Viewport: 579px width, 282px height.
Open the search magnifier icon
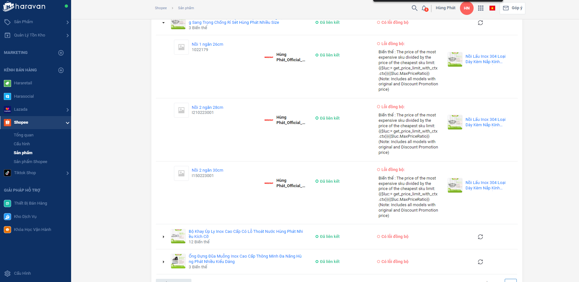pyautogui.click(x=414, y=8)
